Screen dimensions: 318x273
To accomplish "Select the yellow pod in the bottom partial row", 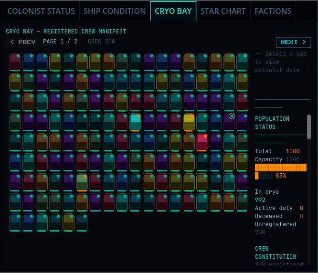I will (x=68, y=223).
